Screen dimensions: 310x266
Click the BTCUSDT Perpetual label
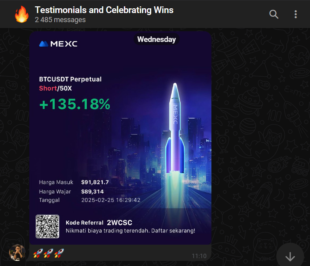click(x=70, y=79)
